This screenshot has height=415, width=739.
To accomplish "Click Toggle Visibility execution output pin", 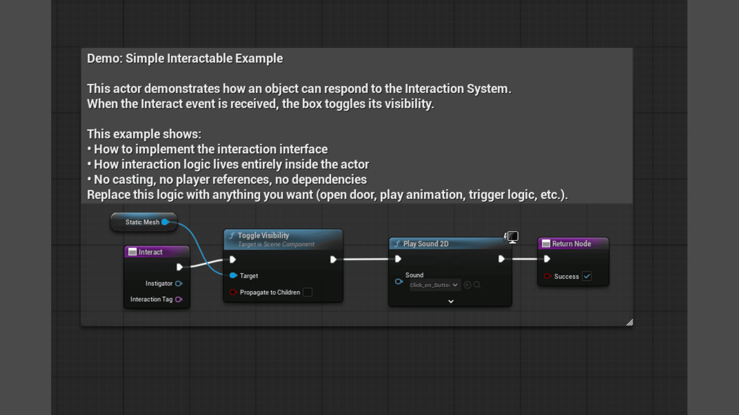I will point(333,260).
